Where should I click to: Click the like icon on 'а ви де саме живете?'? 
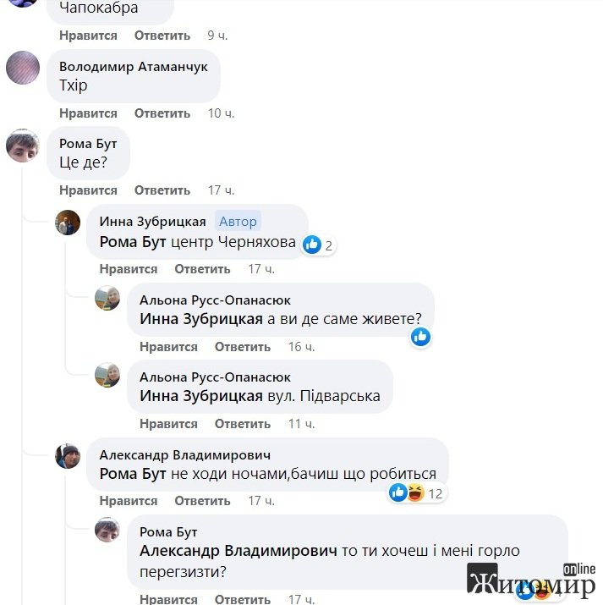coord(420,337)
